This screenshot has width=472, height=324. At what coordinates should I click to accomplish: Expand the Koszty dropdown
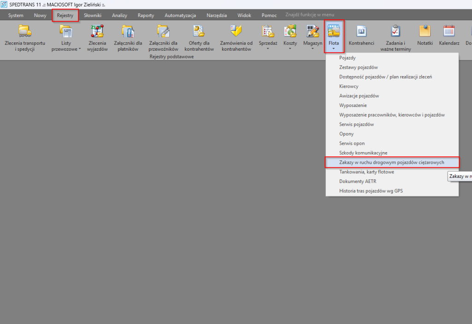290,38
